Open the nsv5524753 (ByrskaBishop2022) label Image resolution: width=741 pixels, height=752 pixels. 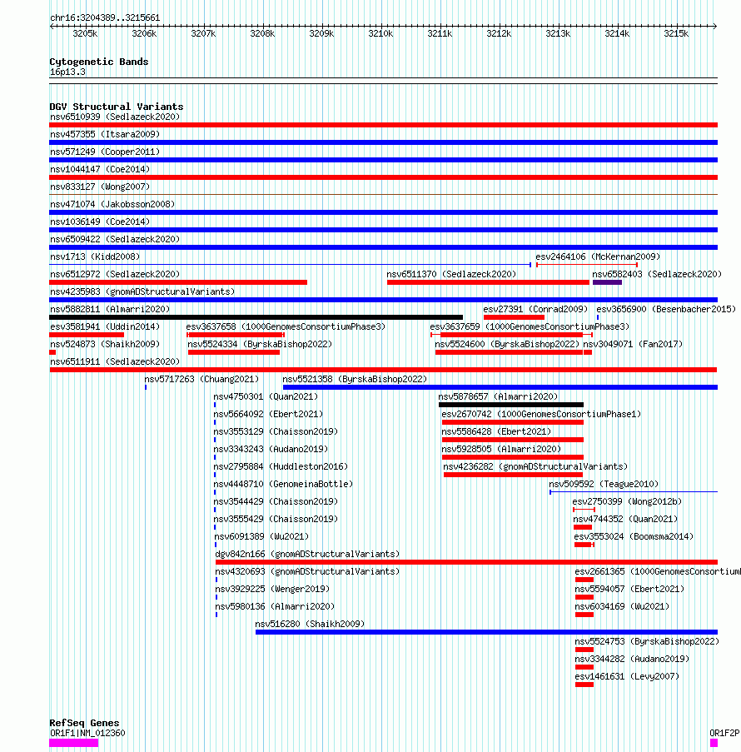[647, 642]
